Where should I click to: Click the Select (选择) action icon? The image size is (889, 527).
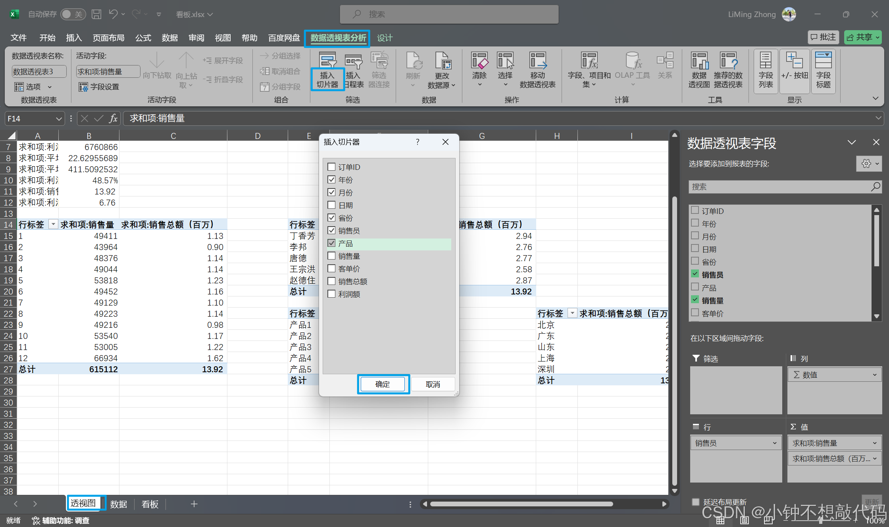pos(505,69)
